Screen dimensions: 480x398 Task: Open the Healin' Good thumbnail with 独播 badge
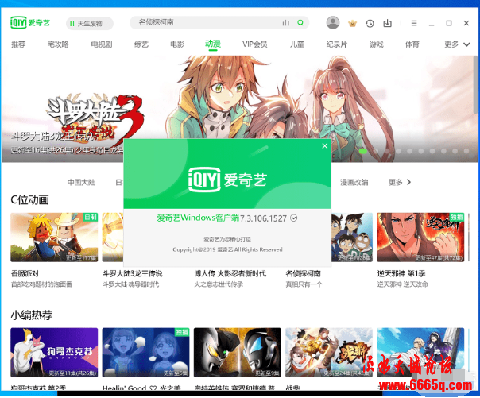pos(145,353)
